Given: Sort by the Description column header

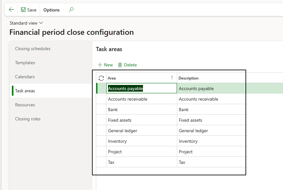Looking at the screenshot, I should pos(188,78).
